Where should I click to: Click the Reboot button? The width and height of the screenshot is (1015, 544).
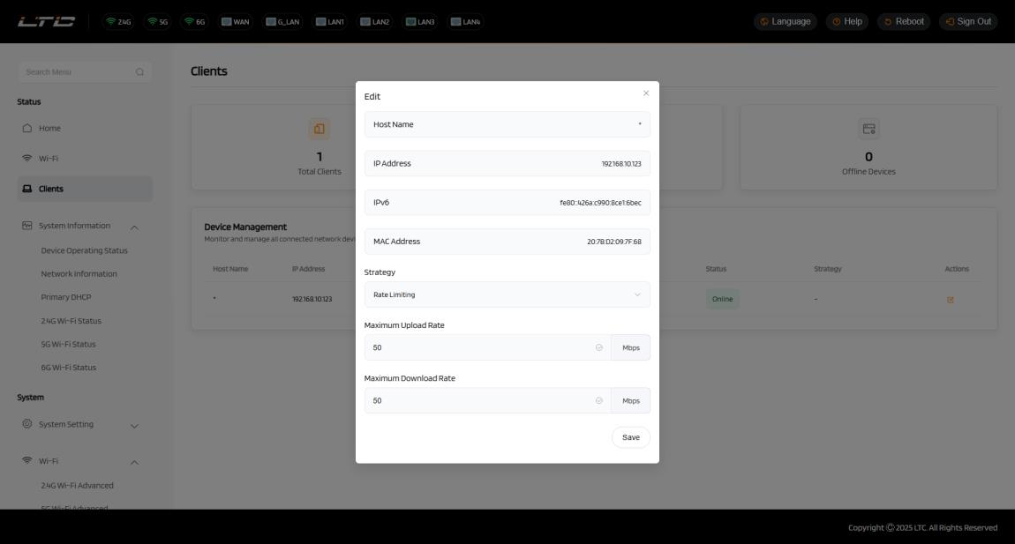pyautogui.click(x=903, y=22)
